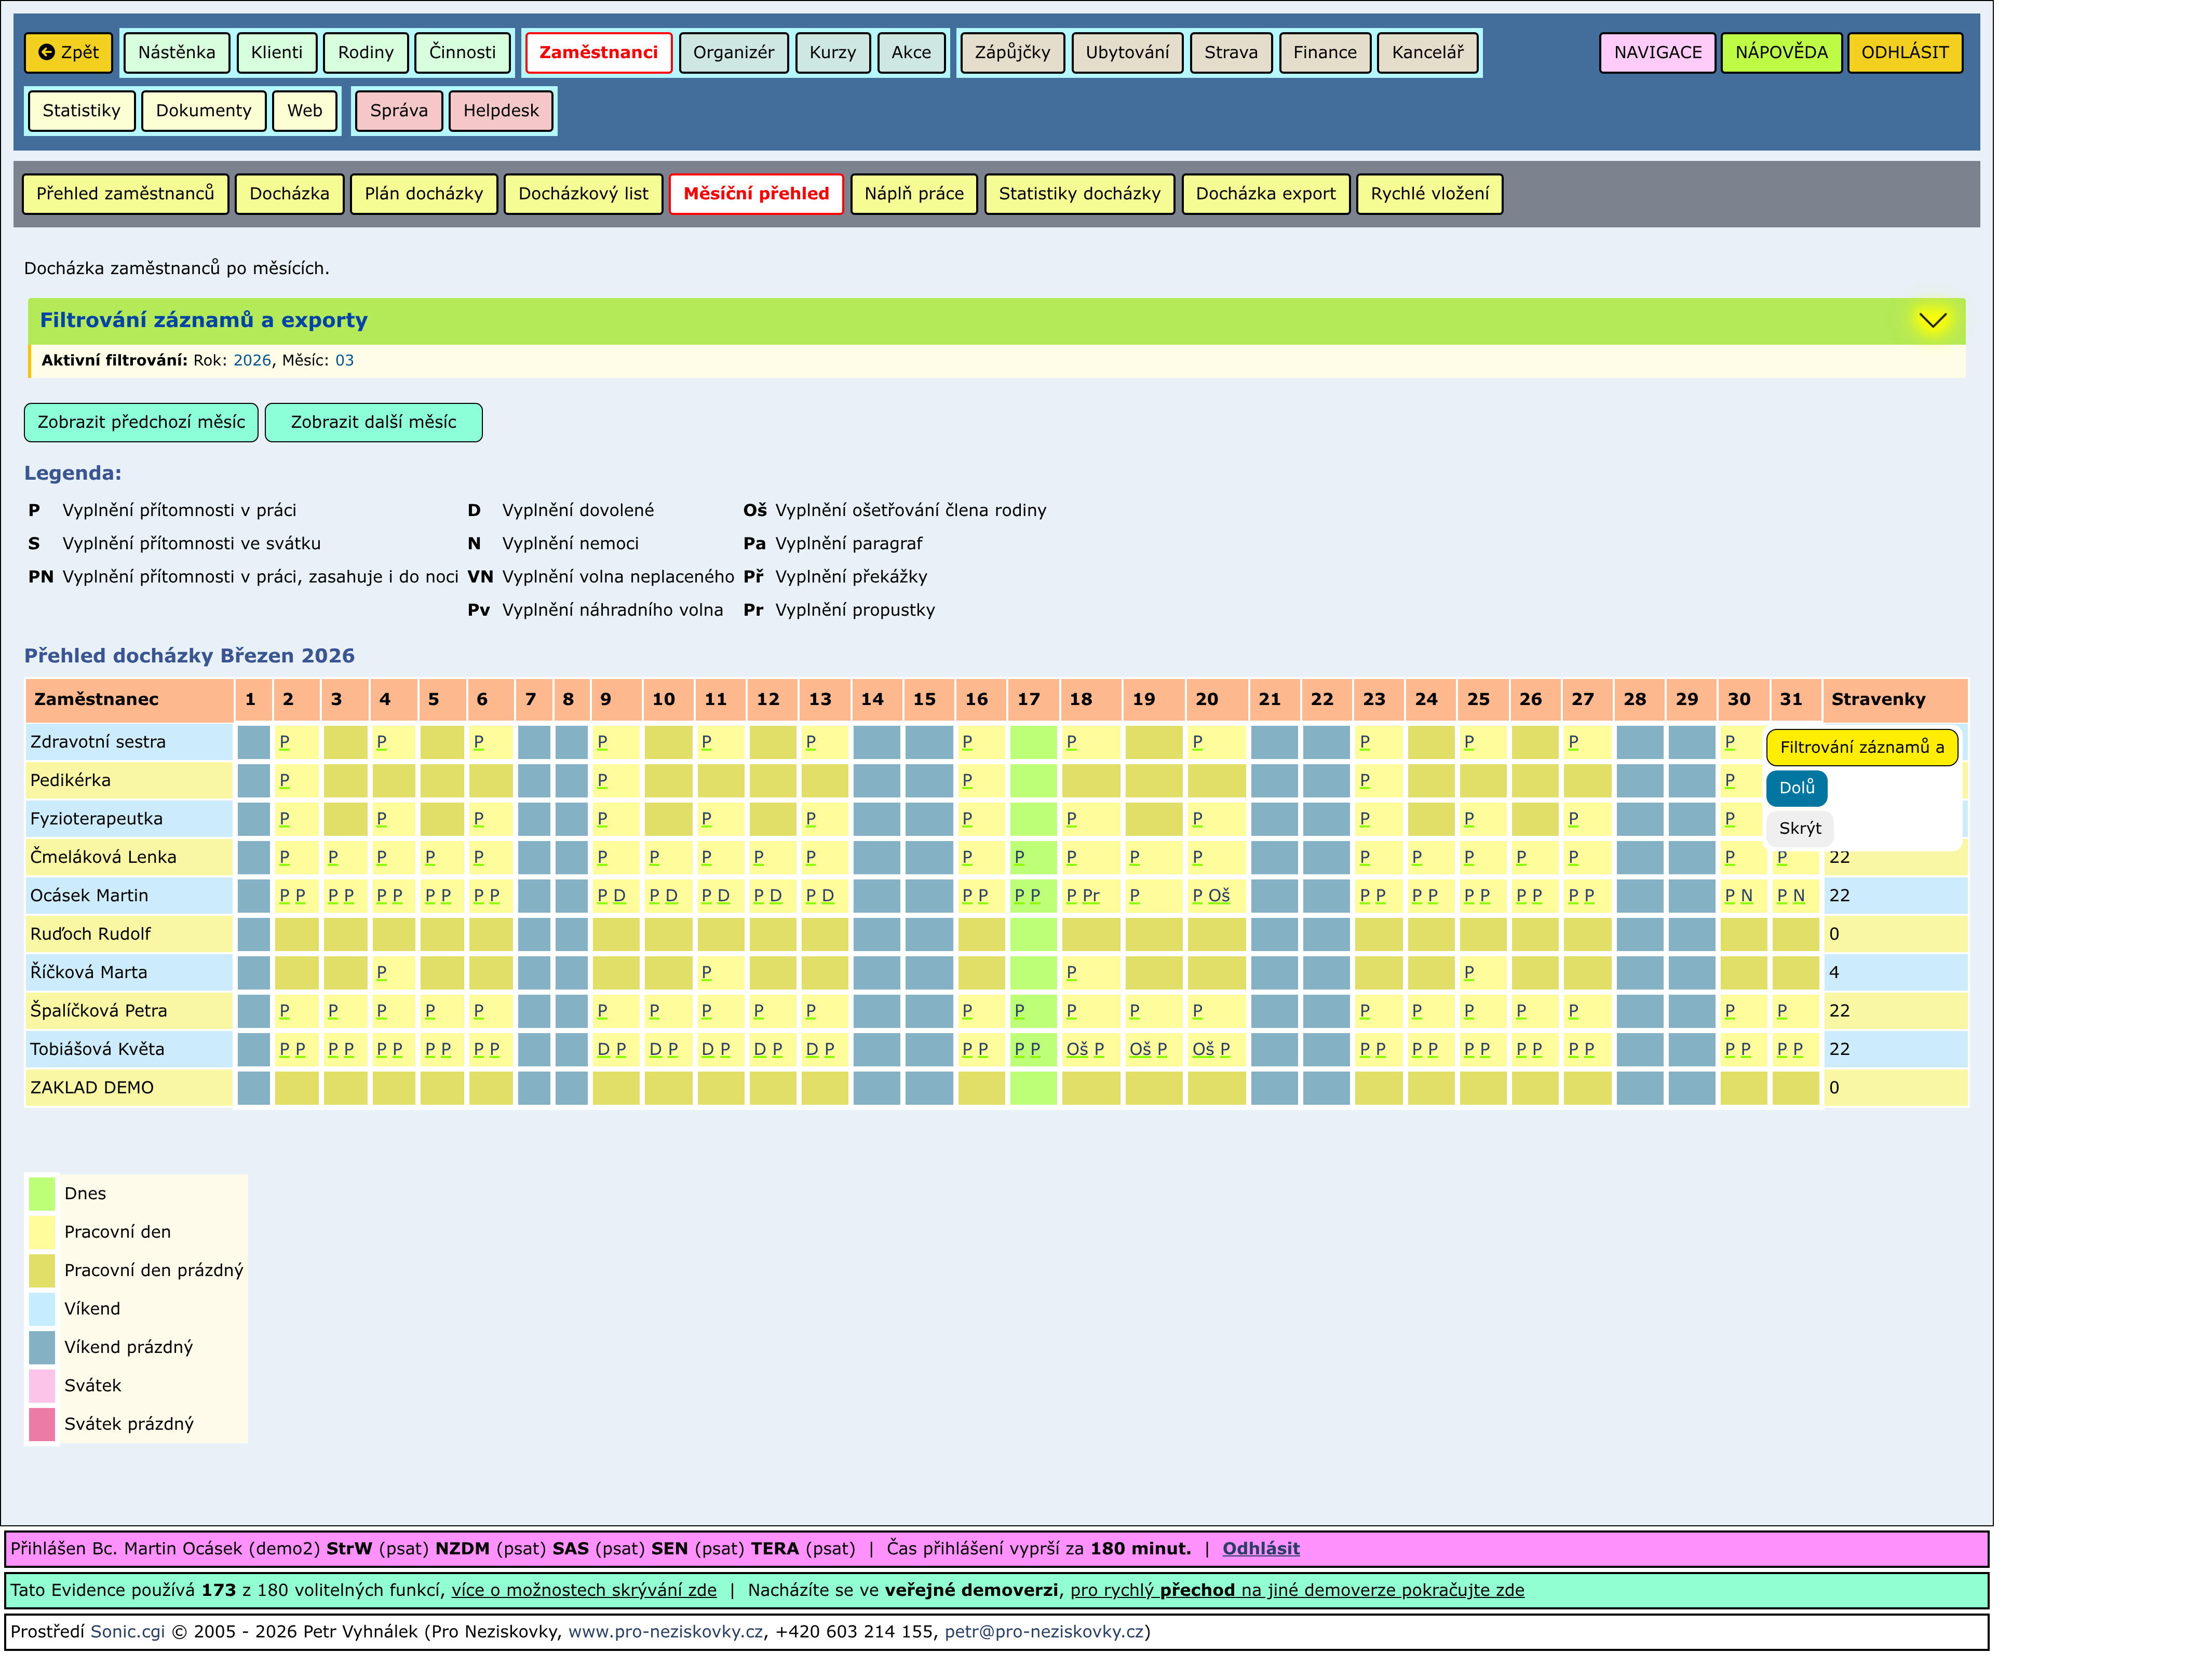Show previous month with Zobrazit předchozí měsíc

(x=141, y=422)
